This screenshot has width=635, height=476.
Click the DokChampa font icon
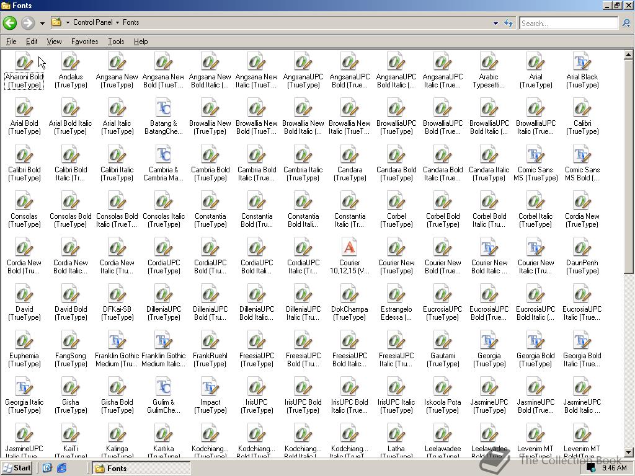tap(350, 294)
